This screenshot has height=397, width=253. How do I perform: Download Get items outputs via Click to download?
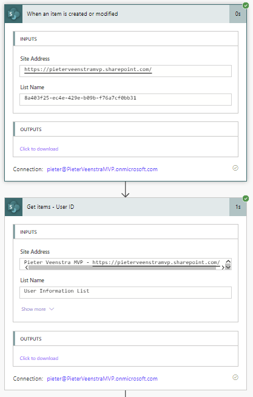(x=39, y=358)
